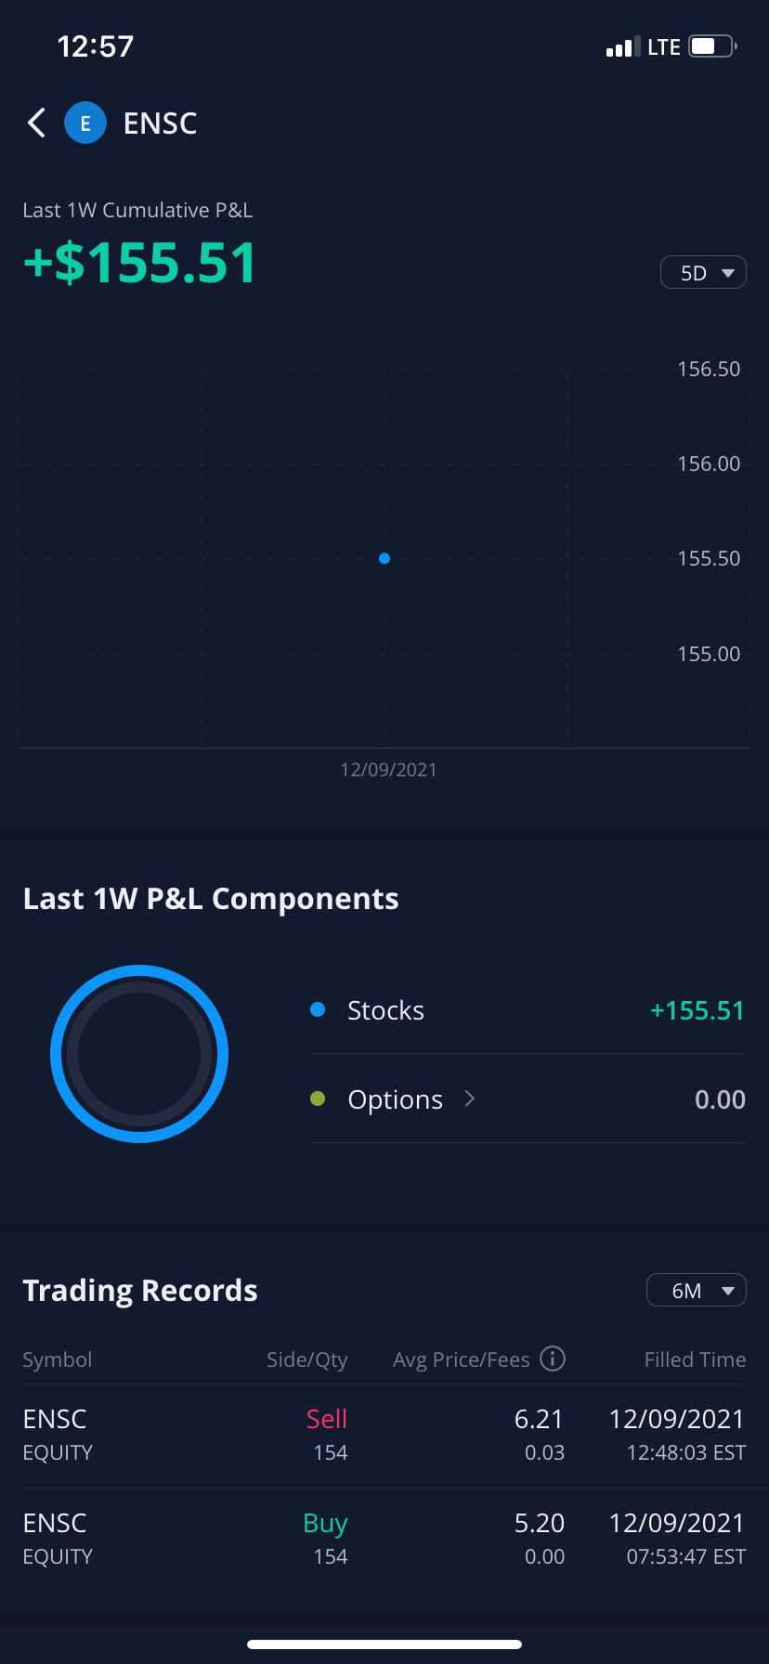Screen dimensions: 769x1664
Task: Open the 6M trading records dropdown
Action: pos(696,1291)
